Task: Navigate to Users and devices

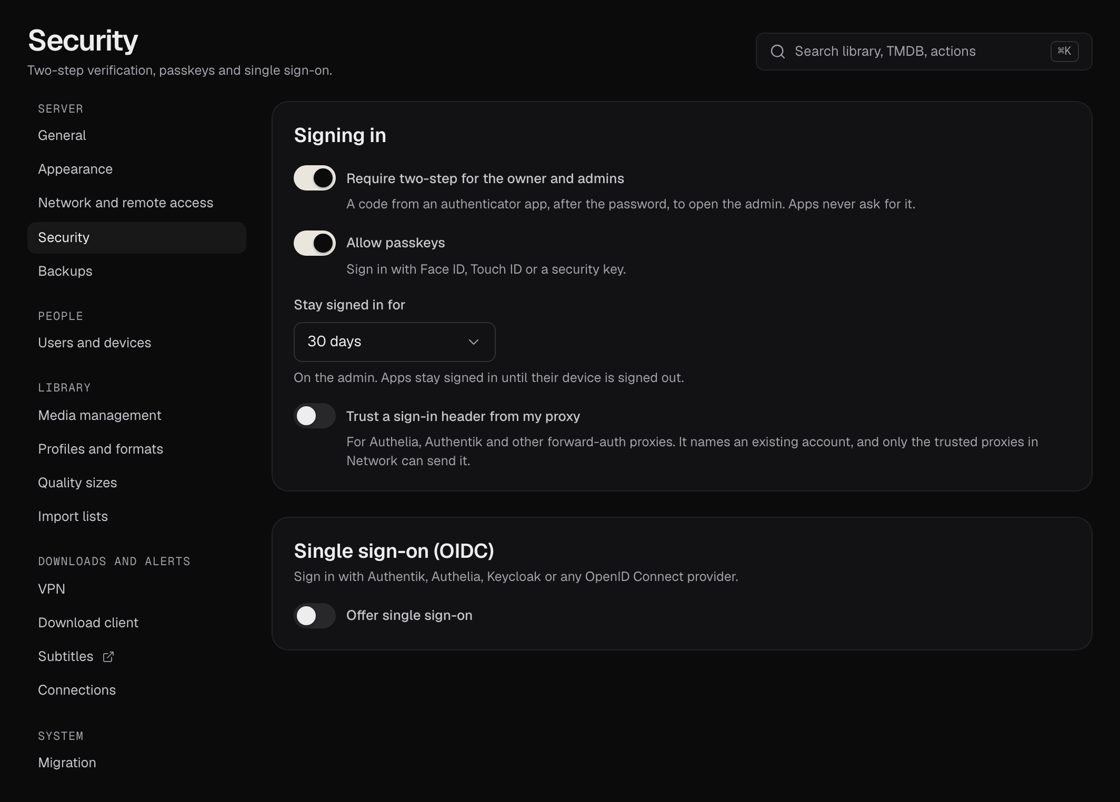Action: (x=136, y=343)
